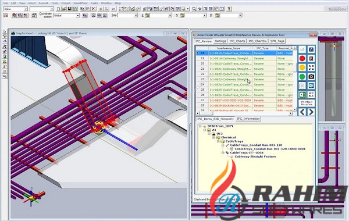Screen dimensions: 349x221
Task: Go to next interference with right arrow
Action: click(311, 112)
